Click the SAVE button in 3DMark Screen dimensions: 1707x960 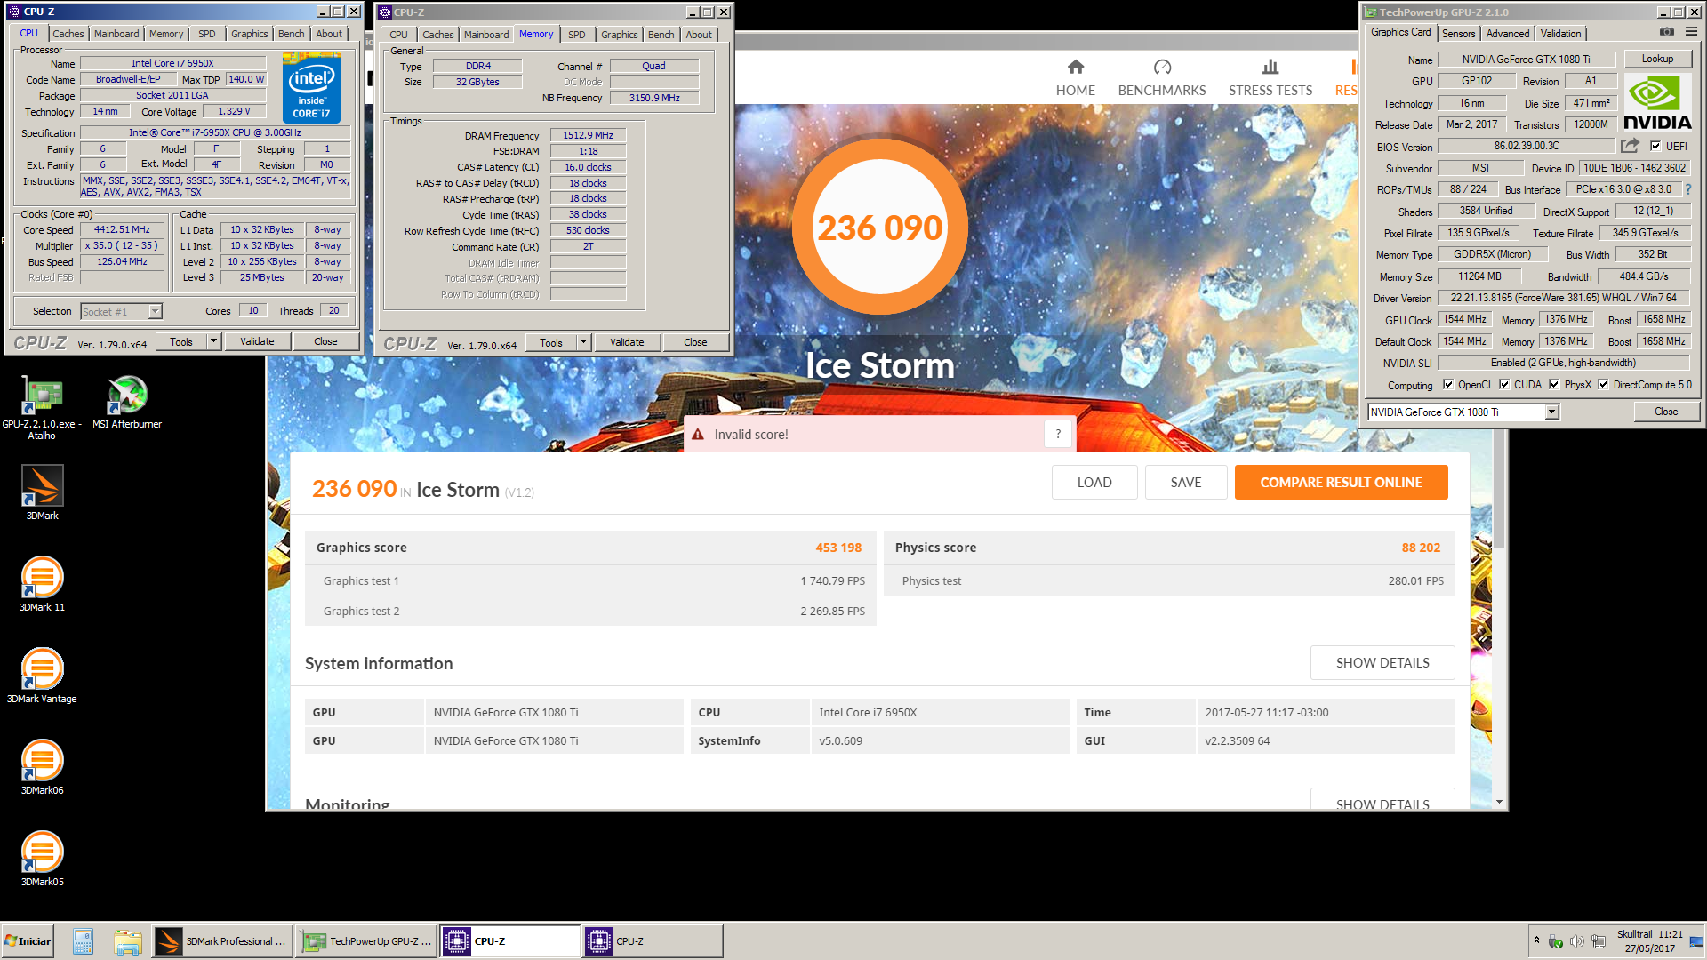[x=1186, y=483]
